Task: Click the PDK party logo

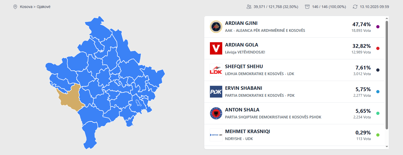Action: 216,92
